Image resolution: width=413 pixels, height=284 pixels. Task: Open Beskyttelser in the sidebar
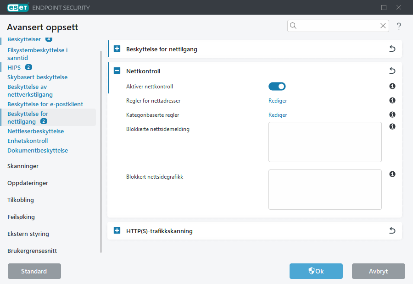pyautogui.click(x=24, y=39)
